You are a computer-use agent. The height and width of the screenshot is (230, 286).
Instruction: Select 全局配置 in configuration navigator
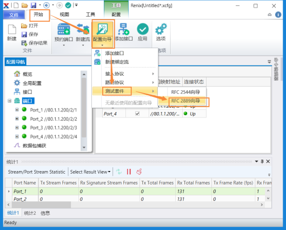point(32,83)
